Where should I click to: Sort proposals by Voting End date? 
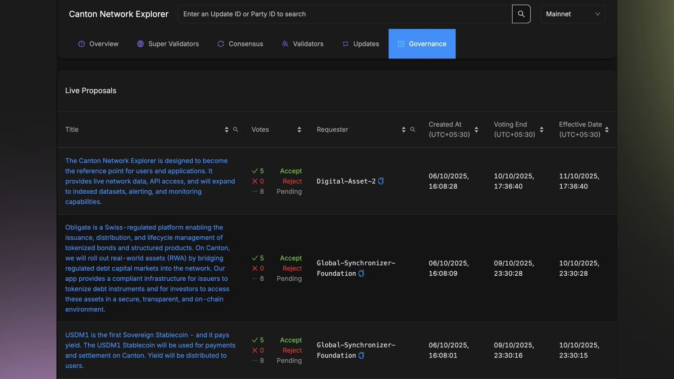(x=541, y=130)
